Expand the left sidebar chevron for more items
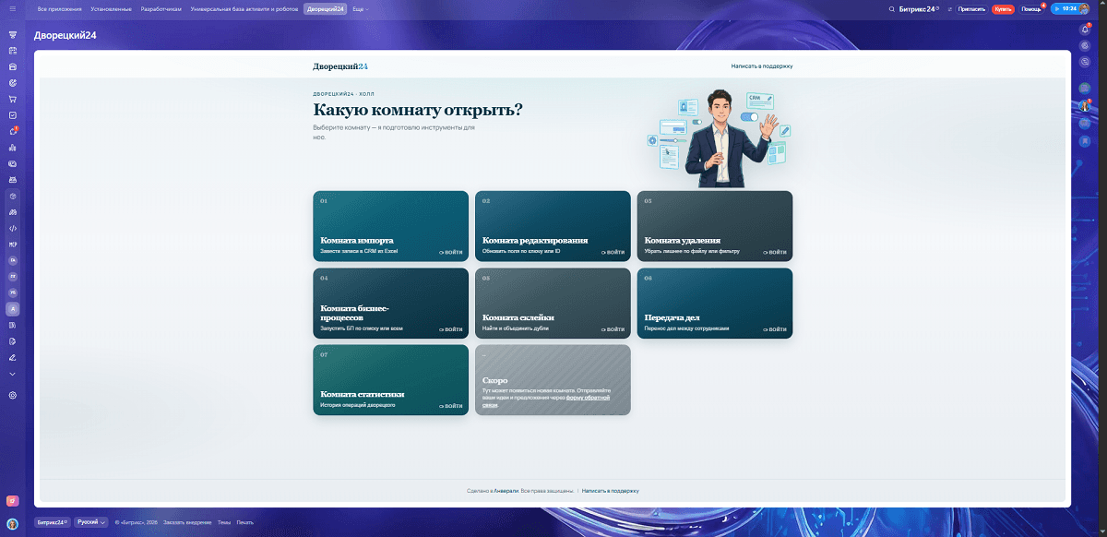This screenshot has height=537, width=1107. [13, 374]
